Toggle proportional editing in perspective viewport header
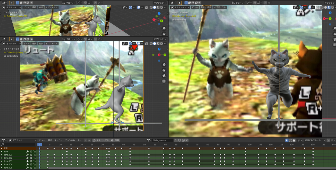This screenshot has height=170, width=336. click(95, 3)
